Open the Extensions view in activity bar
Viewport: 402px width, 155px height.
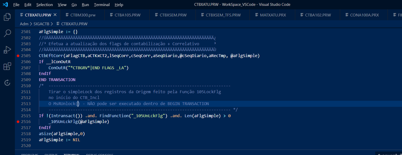pos(7,66)
